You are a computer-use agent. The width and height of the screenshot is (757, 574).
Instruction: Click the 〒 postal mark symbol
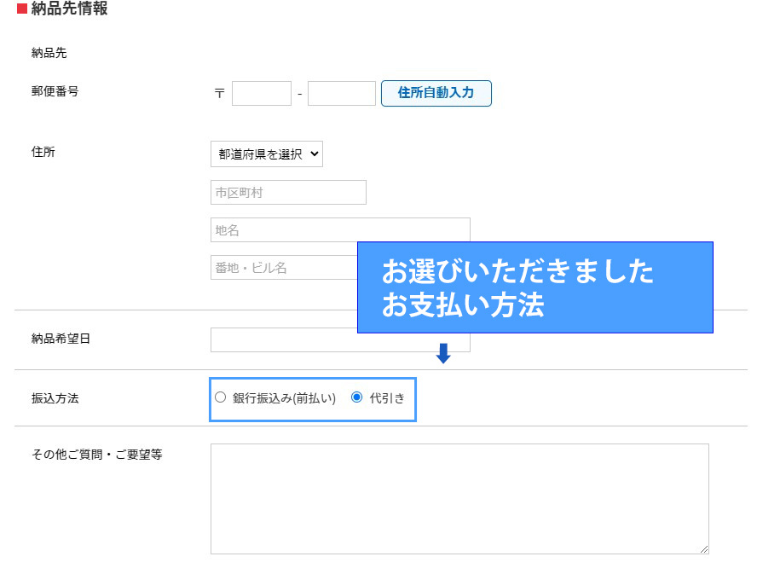219,94
